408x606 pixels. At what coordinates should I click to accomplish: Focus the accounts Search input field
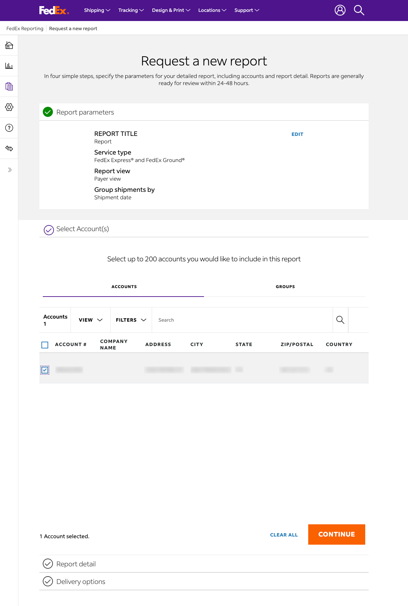coord(242,320)
